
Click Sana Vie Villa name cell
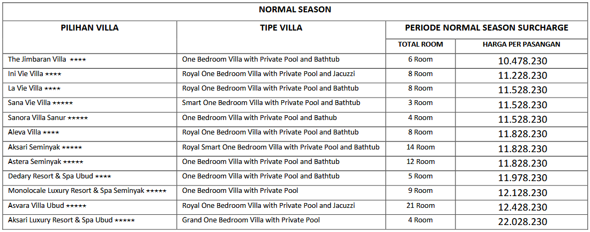tap(40, 103)
